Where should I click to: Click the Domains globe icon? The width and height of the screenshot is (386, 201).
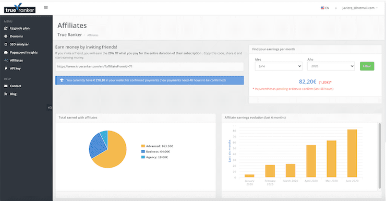6,36
